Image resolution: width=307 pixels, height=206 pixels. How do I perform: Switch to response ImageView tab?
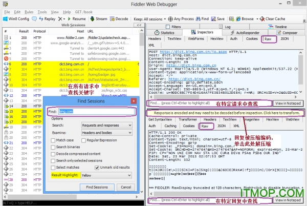[x=251, y=119]
